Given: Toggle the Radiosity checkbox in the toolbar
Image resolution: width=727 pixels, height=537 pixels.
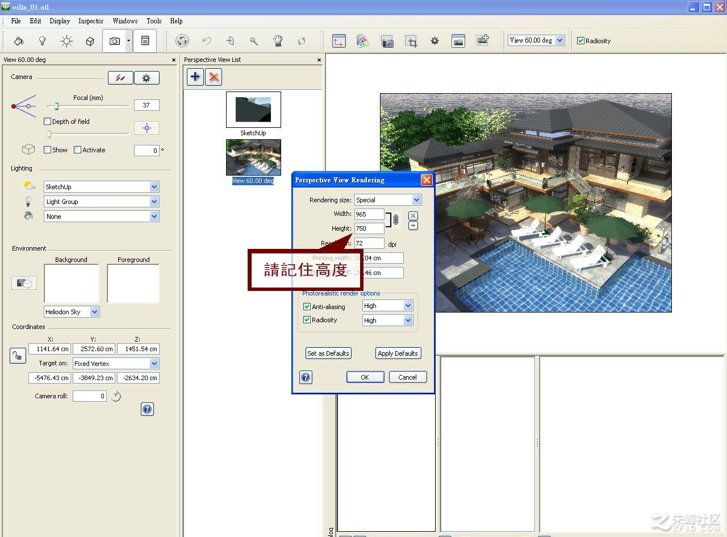Looking at the screenshot, I should coord(580,41).
